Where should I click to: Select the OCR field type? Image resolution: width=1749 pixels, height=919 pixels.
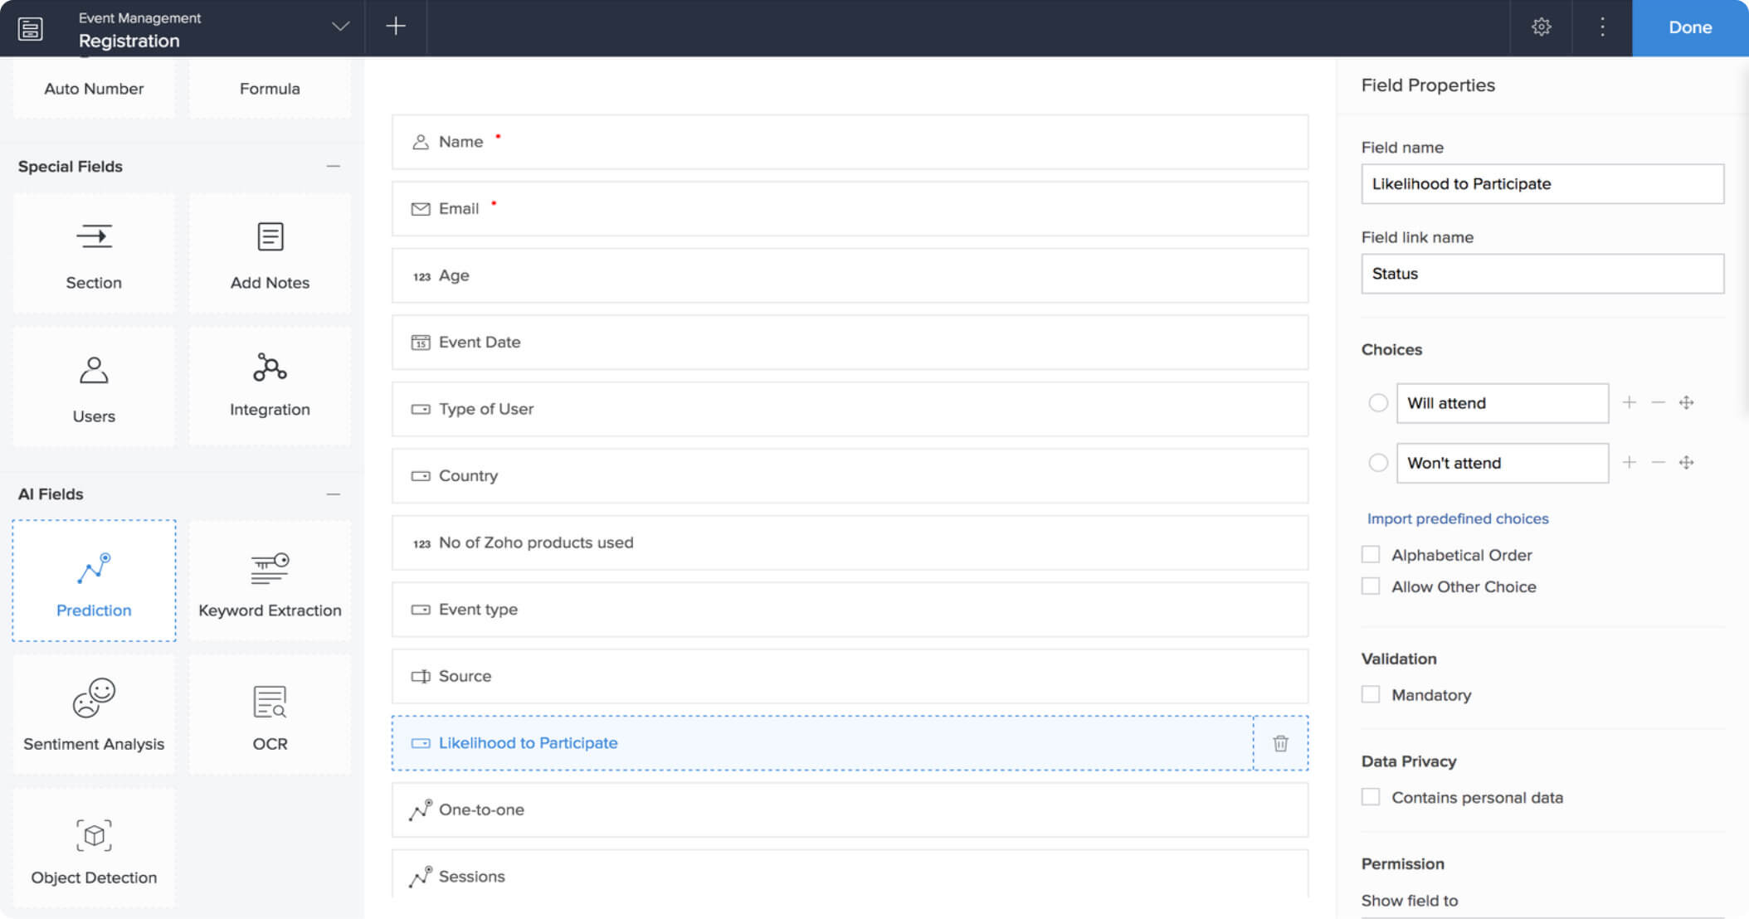(270, 714)
